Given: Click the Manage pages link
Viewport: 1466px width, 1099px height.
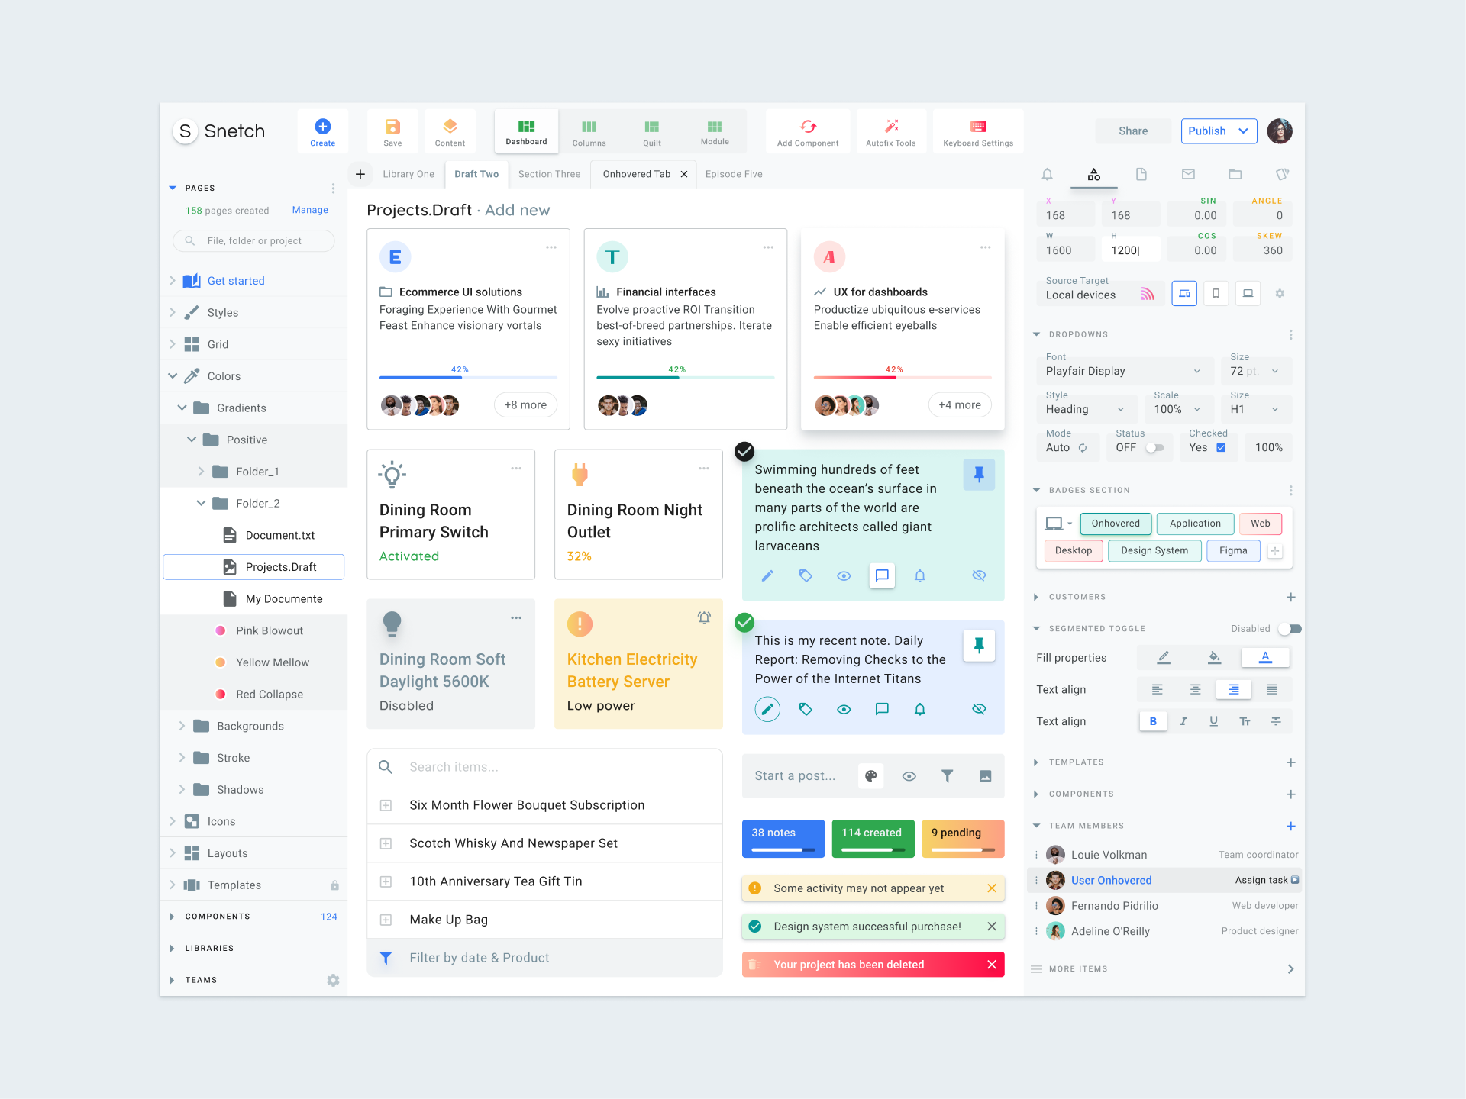Looking at the screenshot, I should point(310,210).
